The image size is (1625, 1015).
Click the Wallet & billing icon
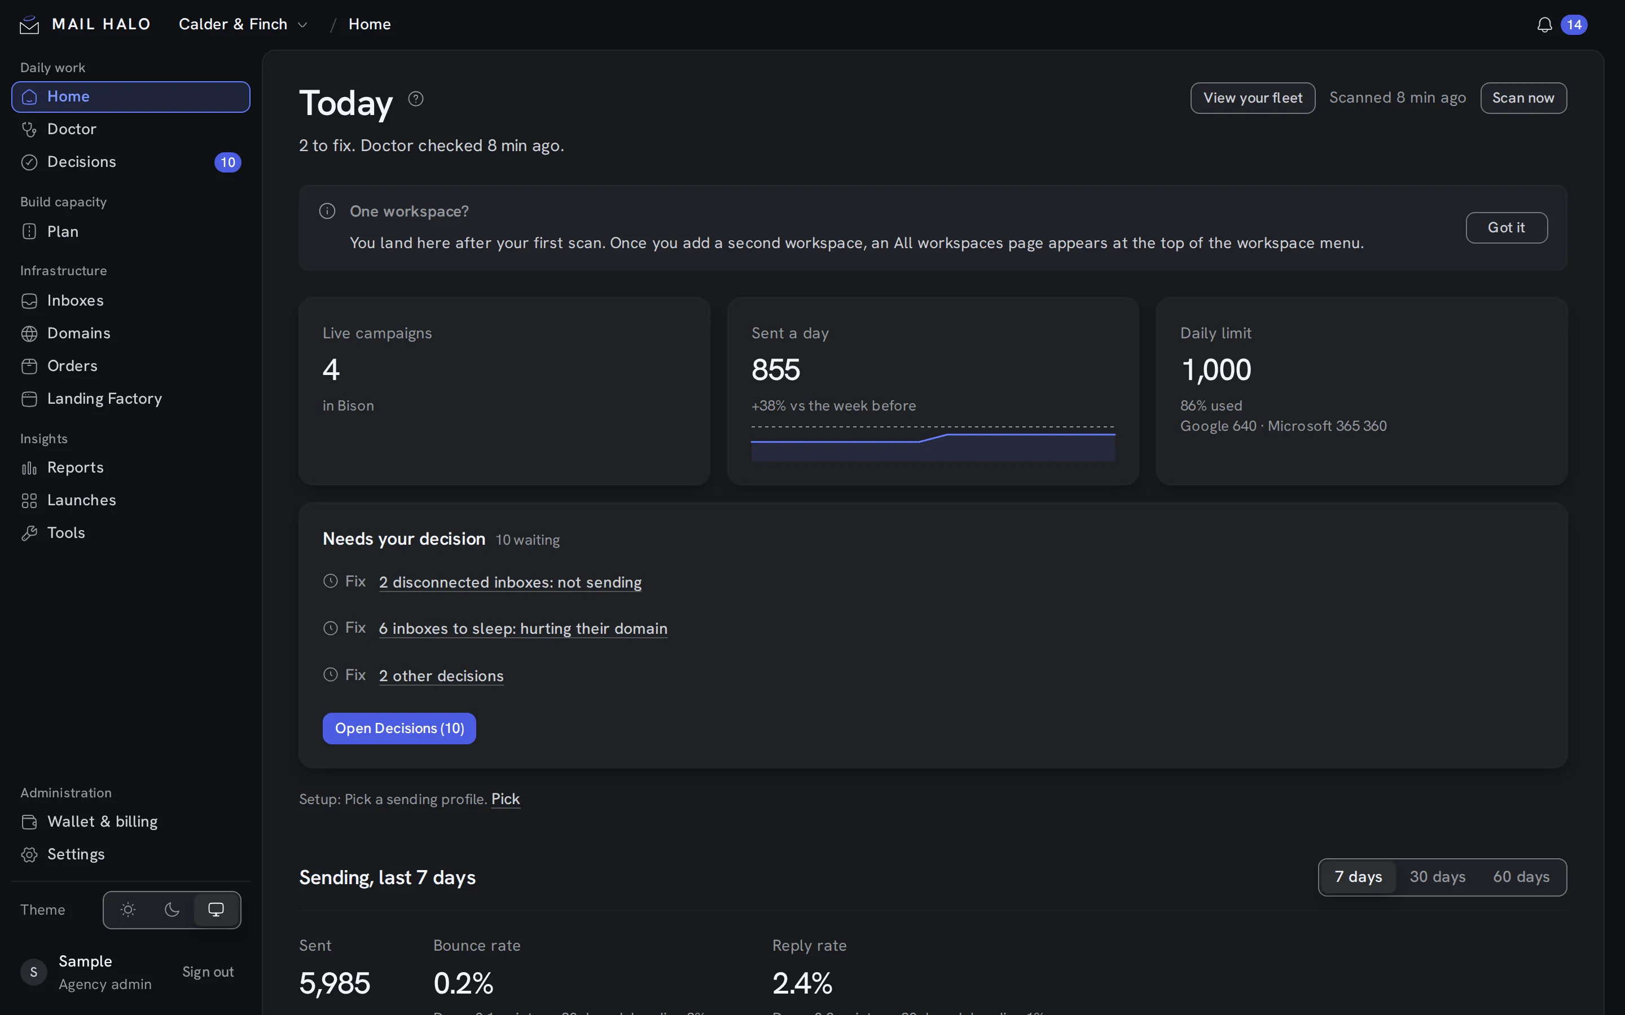29,822
